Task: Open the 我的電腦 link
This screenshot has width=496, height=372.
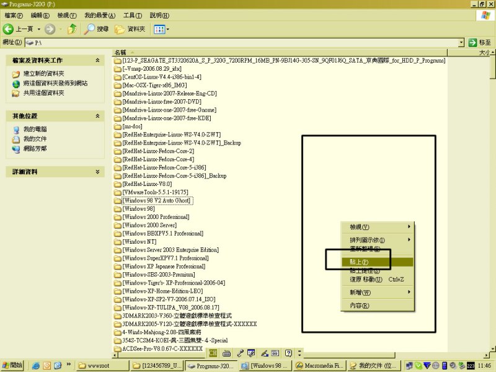Action: click(35, 129)
